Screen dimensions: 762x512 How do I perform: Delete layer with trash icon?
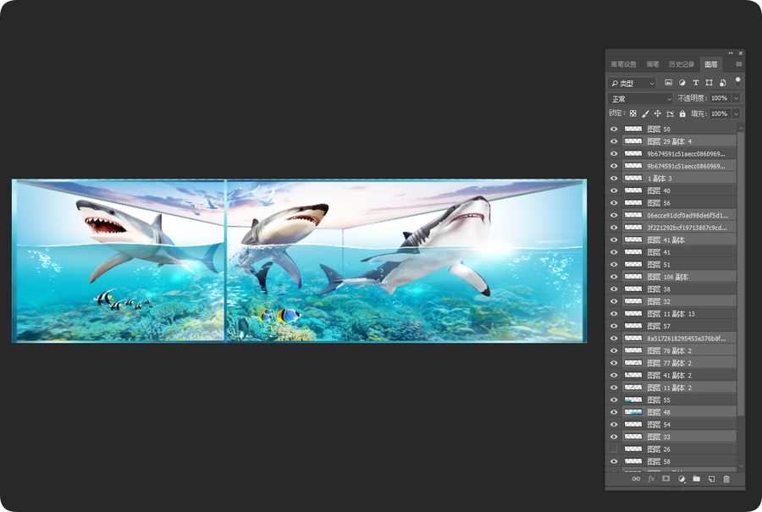726,479
